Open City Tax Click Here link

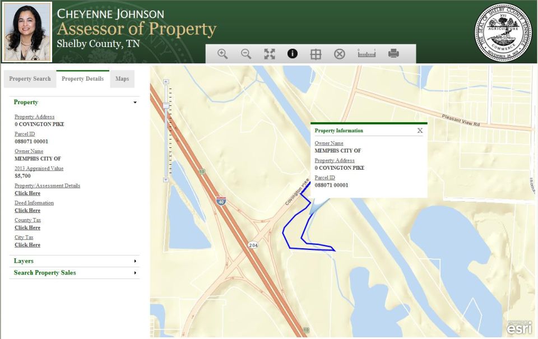[27, 245]
